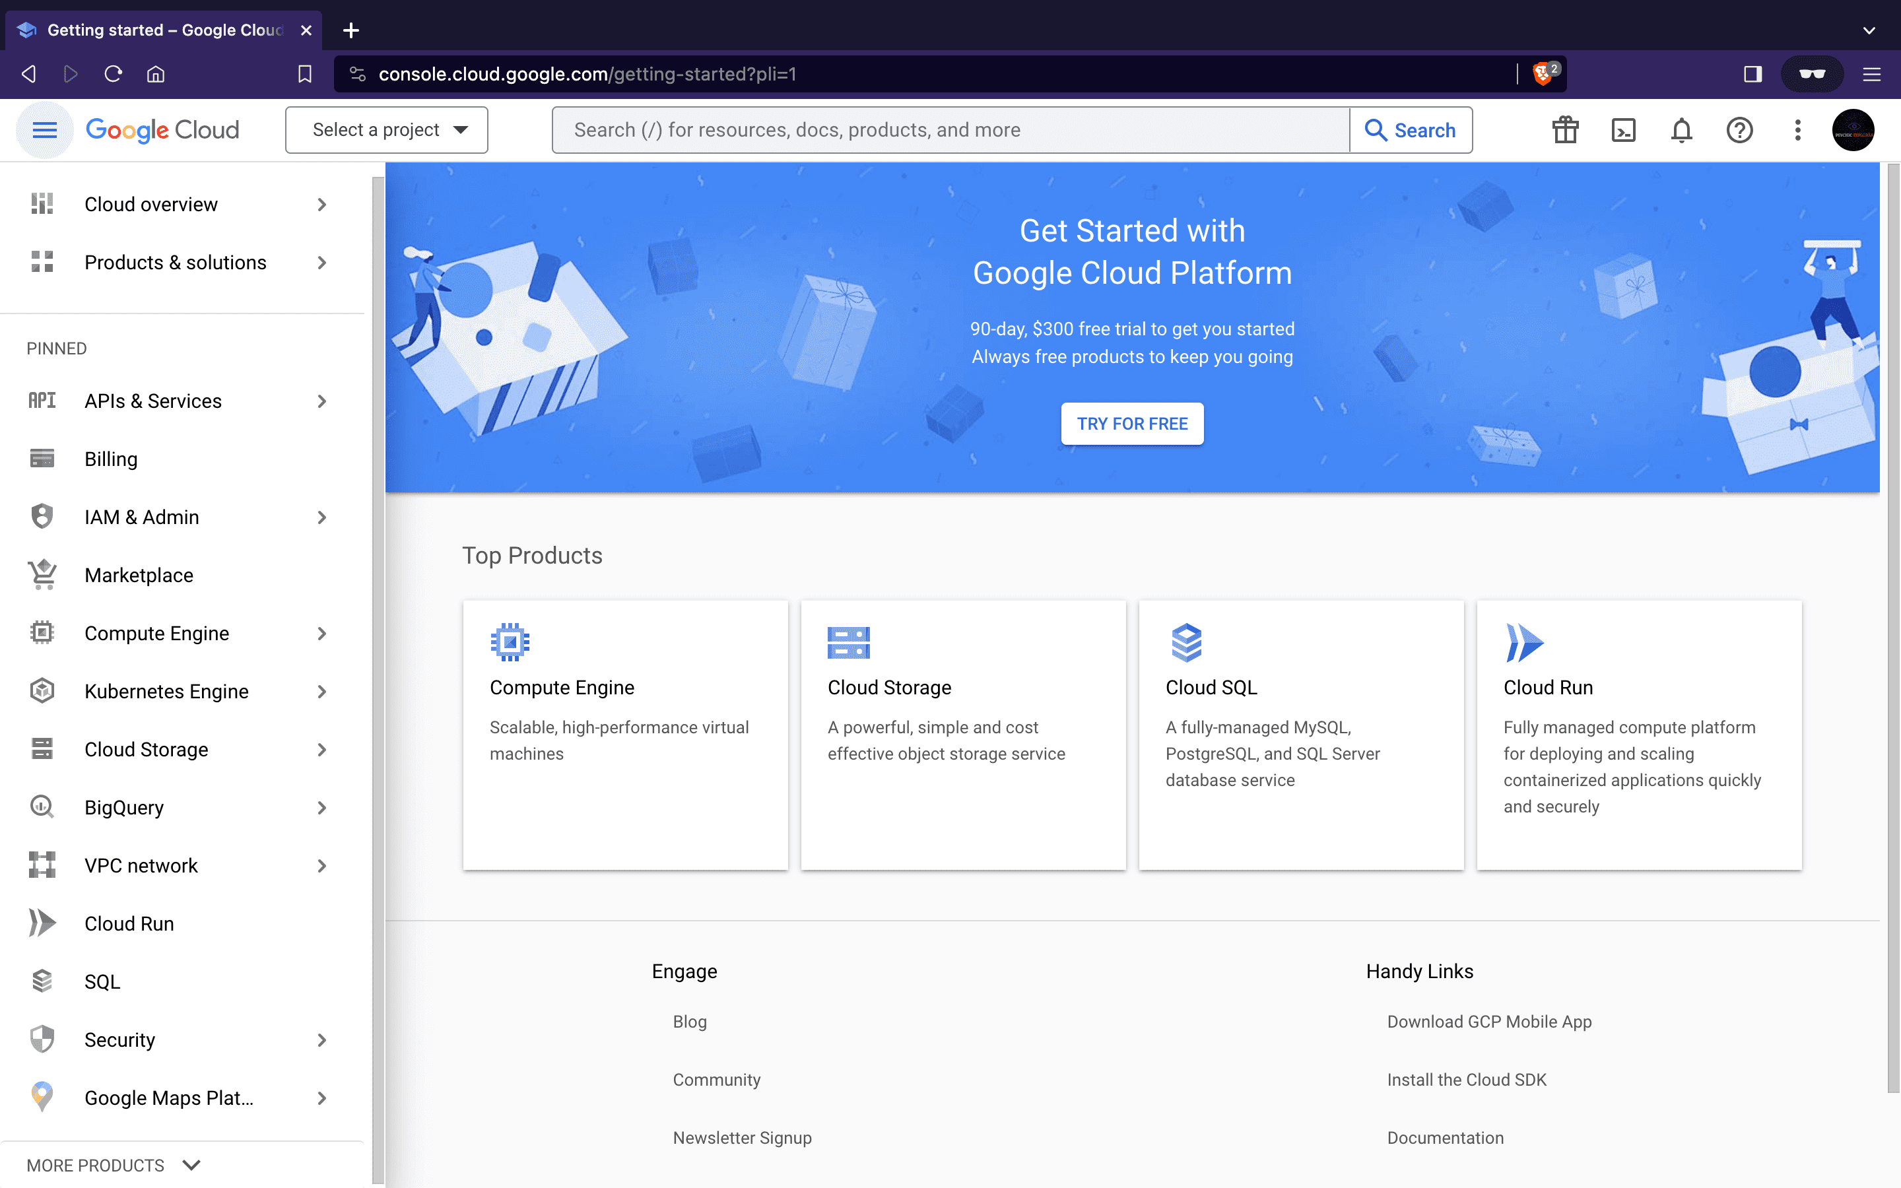Click the Marketplace cart icon
This screenshot has width=1901, height=1188.
pos(42,575)
